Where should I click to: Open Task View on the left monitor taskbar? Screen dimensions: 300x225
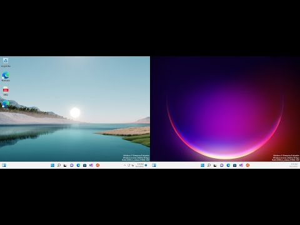[x=65, y=166]
